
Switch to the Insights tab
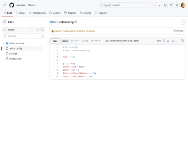point(101,13)
